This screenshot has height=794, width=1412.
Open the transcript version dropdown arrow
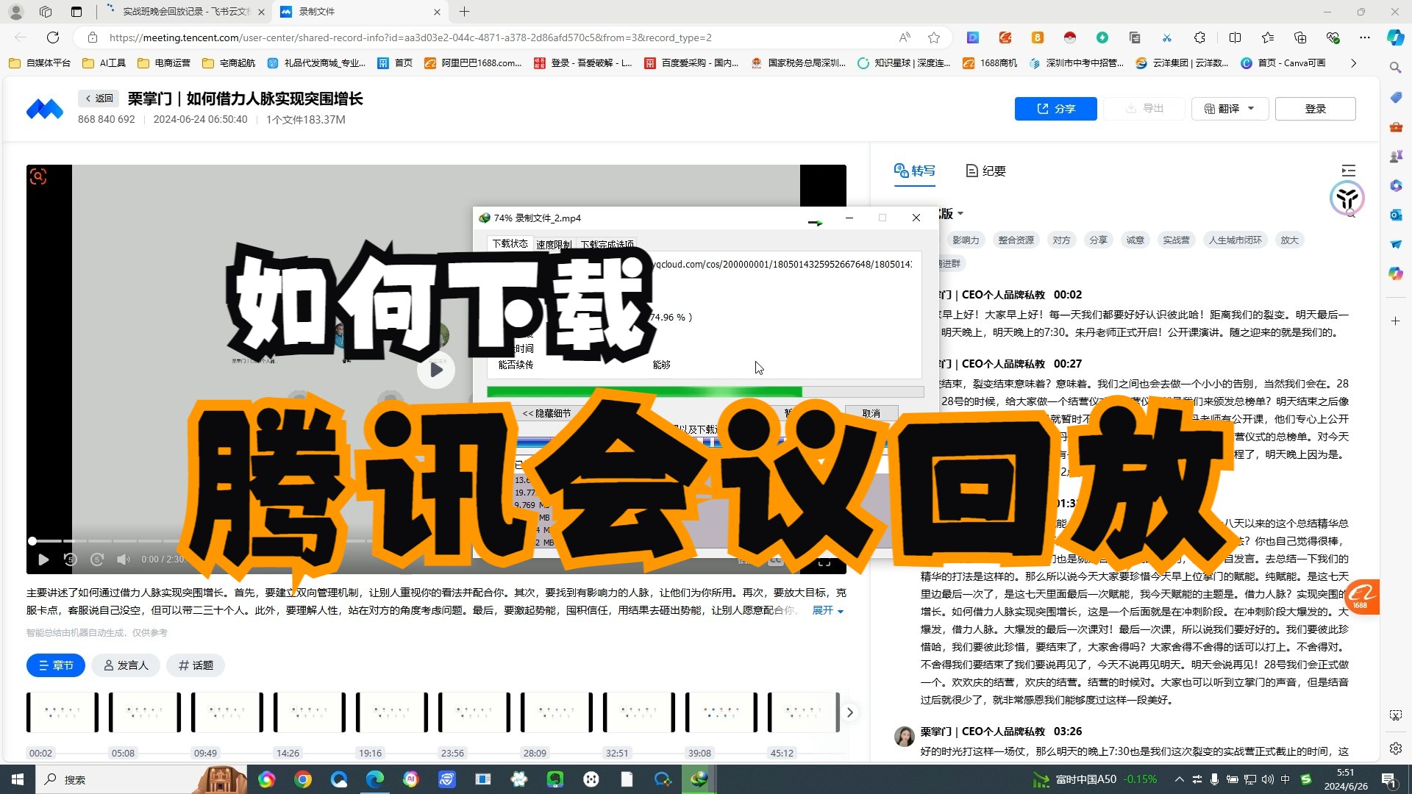tap(960, 214)
